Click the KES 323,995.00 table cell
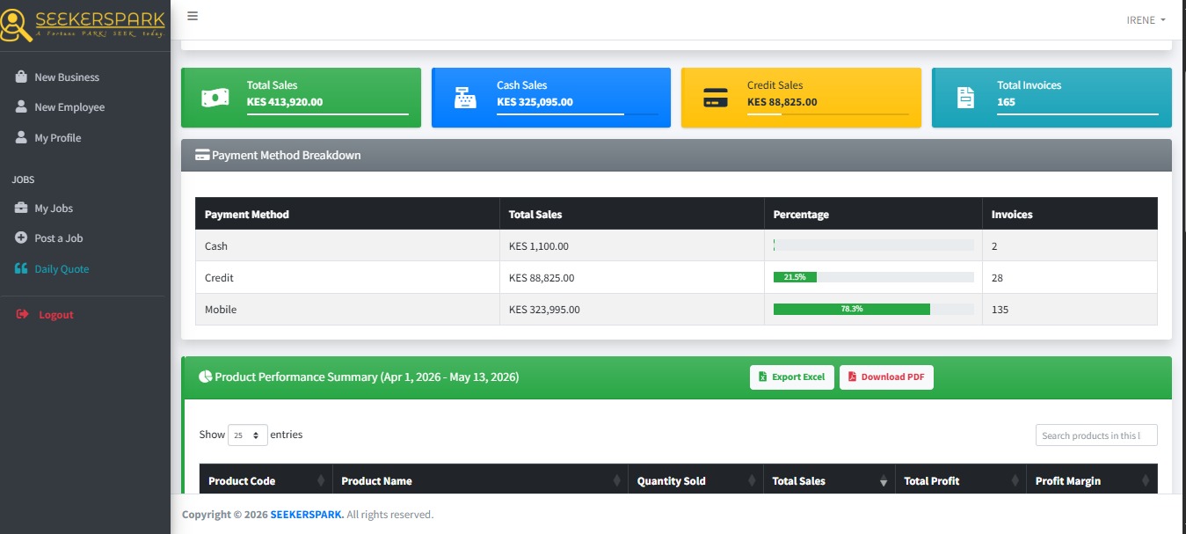The image size is (1186, 534). tap(632, 310)
